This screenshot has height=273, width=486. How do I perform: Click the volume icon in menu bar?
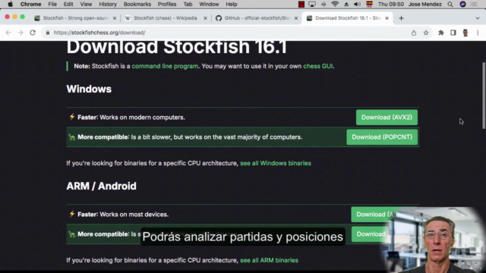(357, 5)
